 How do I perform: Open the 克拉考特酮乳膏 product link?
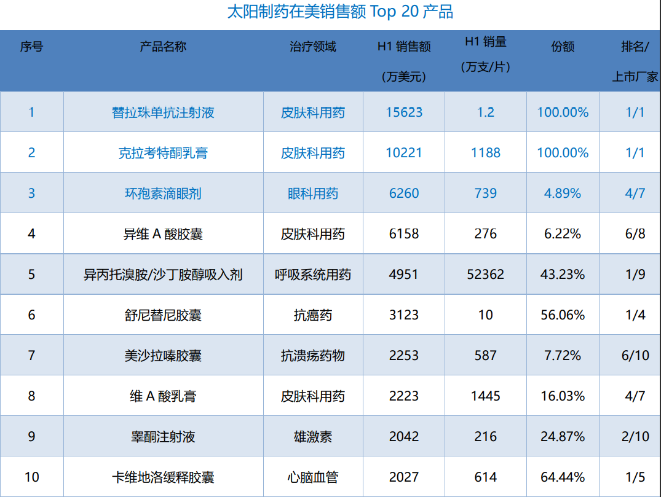pos(163,153)
